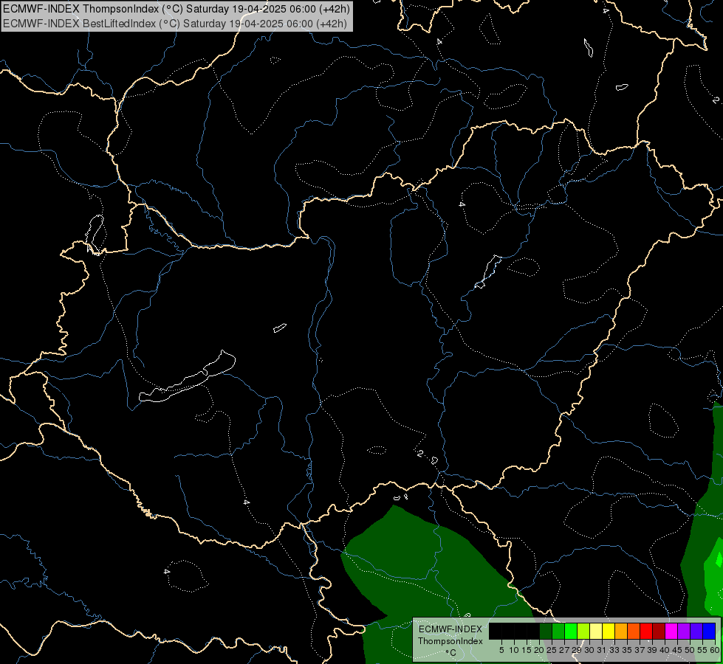
Task: Select the orange-red 35–37 legend swatch
Action: [x=634, y=631]
